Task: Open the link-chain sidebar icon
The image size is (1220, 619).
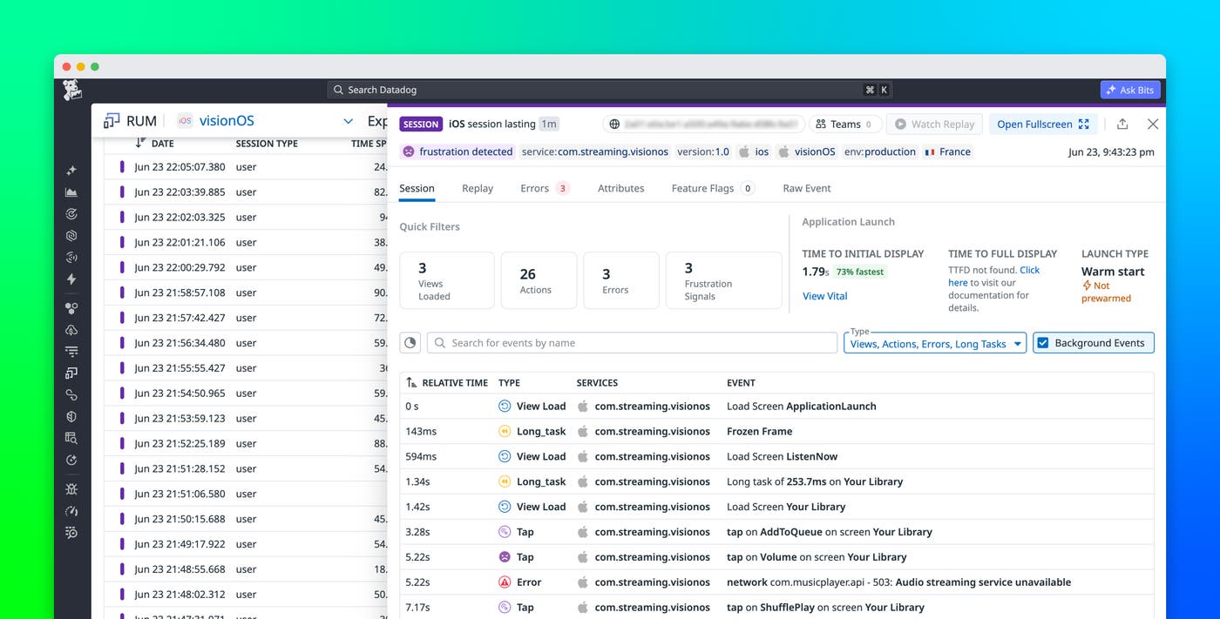Action: pos(71,395)
